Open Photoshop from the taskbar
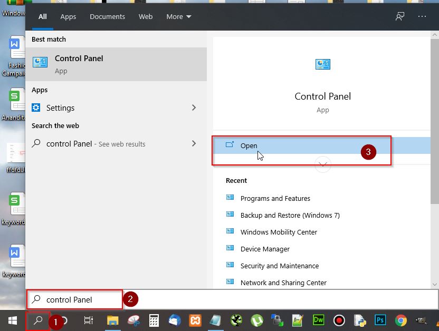The image size is (439, 331). click(x=380, y=320)
